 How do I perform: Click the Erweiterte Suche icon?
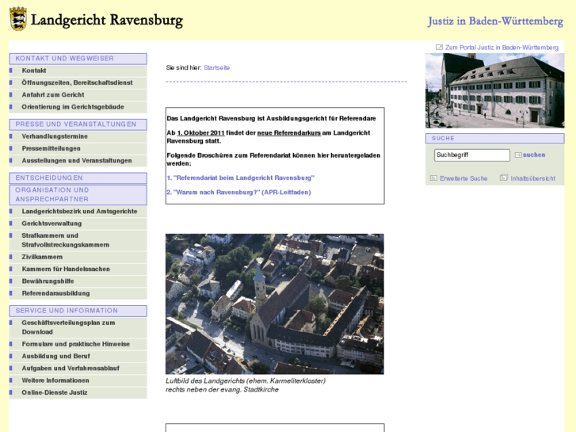pyautogui.click(x=433, y=178)
